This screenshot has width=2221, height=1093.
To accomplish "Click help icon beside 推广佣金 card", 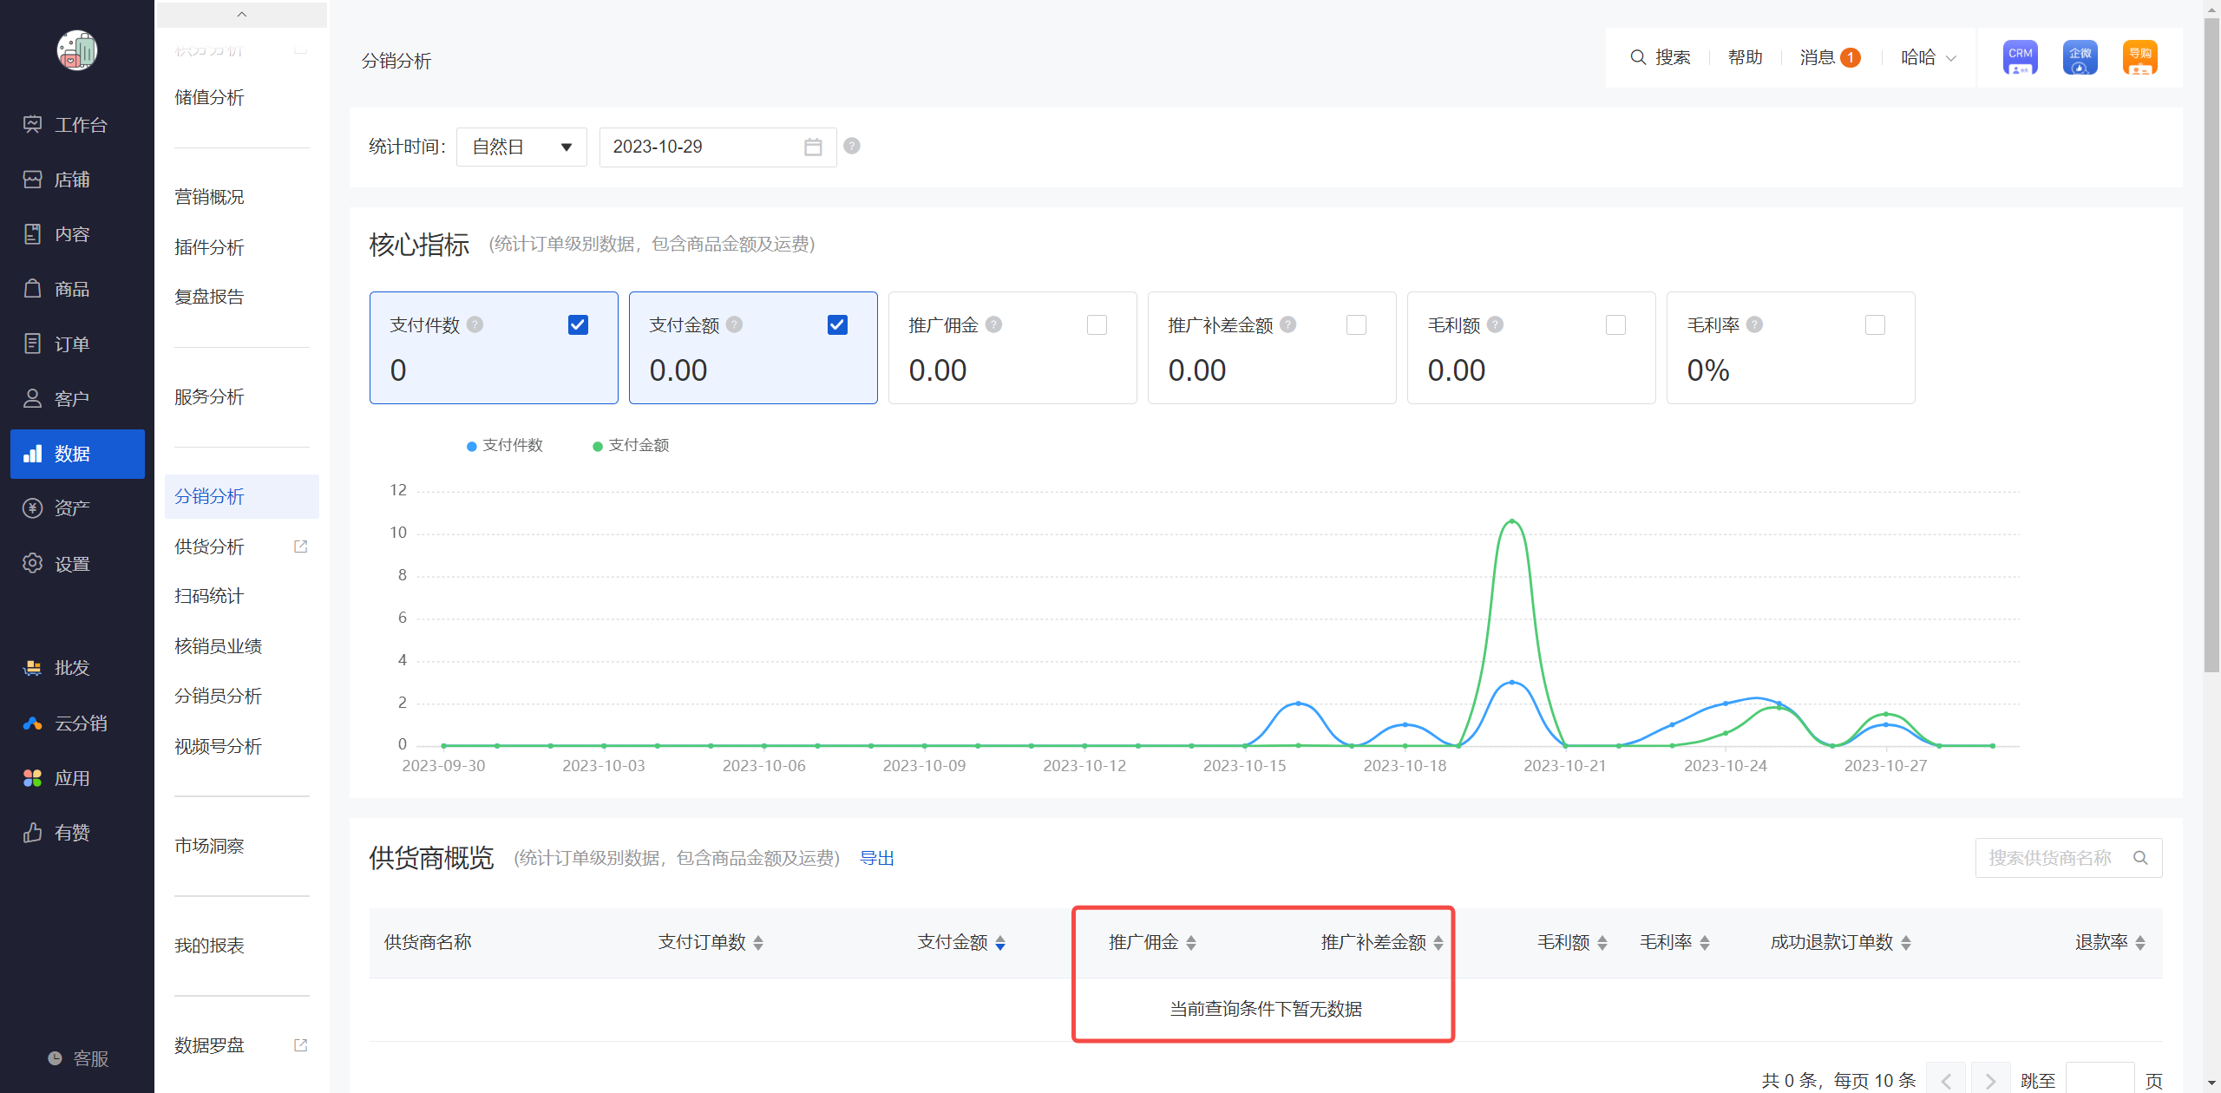I will click(x=993, y=324).
